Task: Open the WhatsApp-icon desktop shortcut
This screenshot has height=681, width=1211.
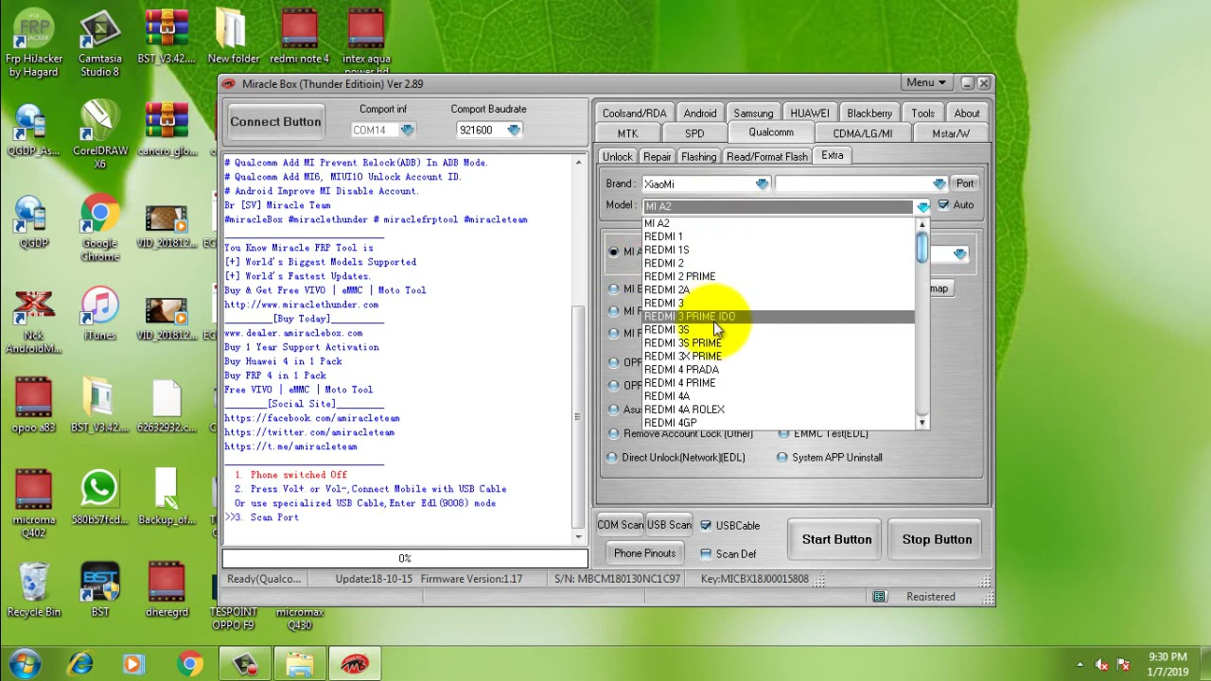Action: [99, 498]
